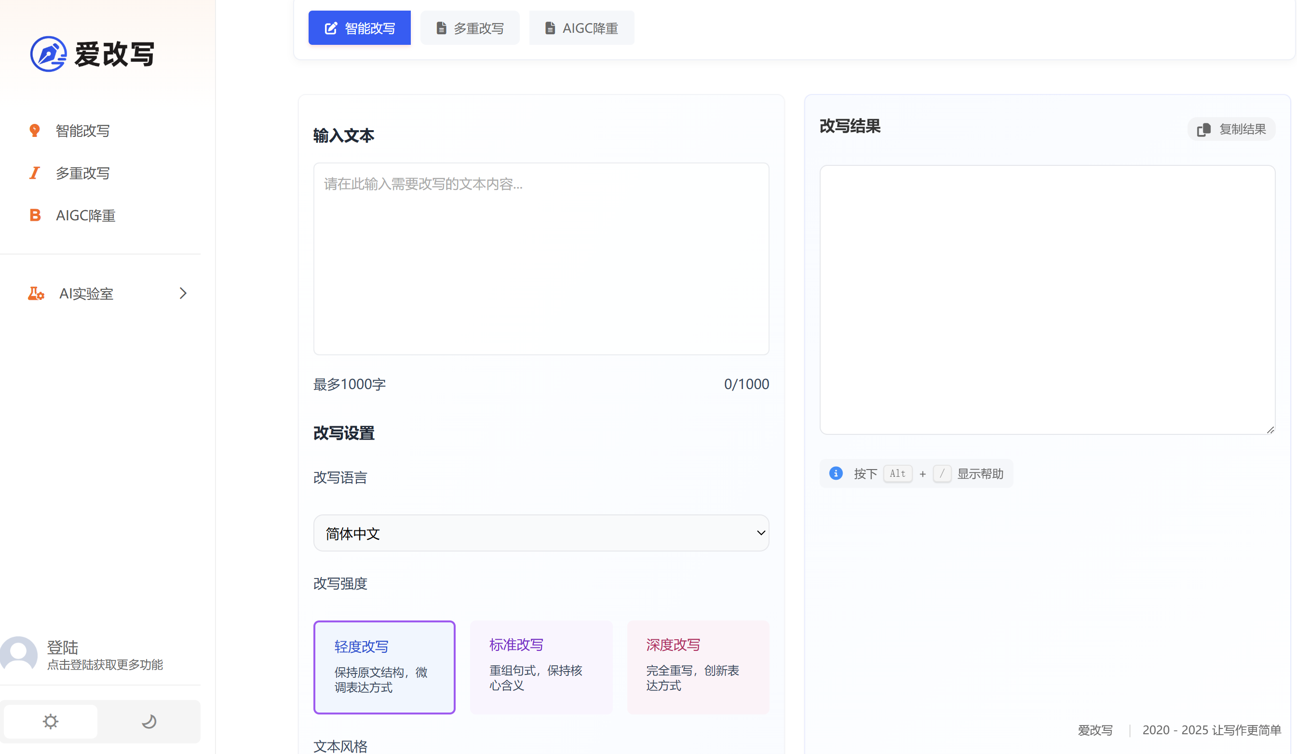Click the blue info icon next to 按下

pos(836,473)
